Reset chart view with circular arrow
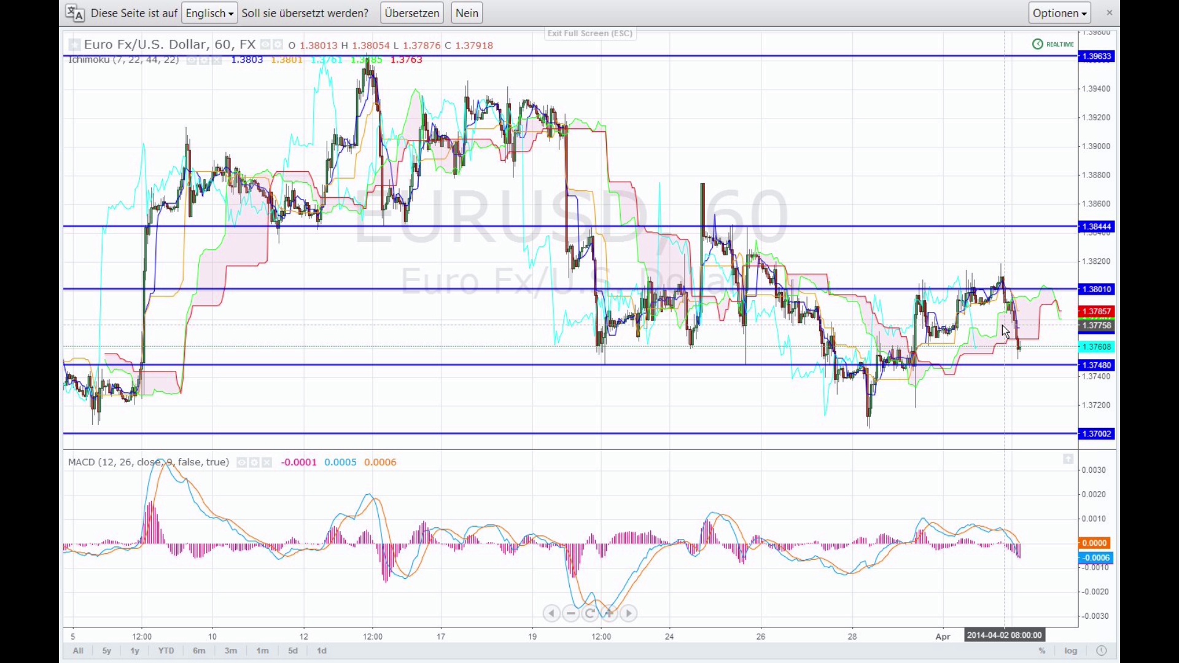 click(x=590, y=613)
